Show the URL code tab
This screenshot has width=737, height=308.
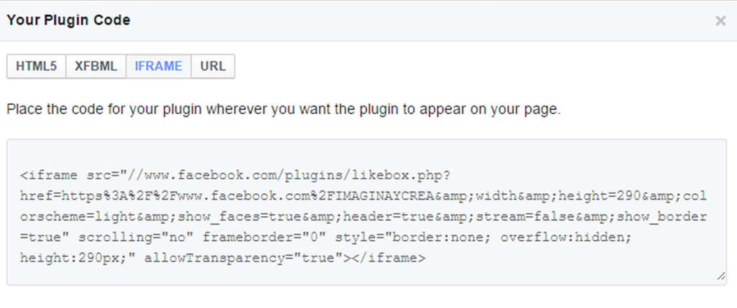213,66
